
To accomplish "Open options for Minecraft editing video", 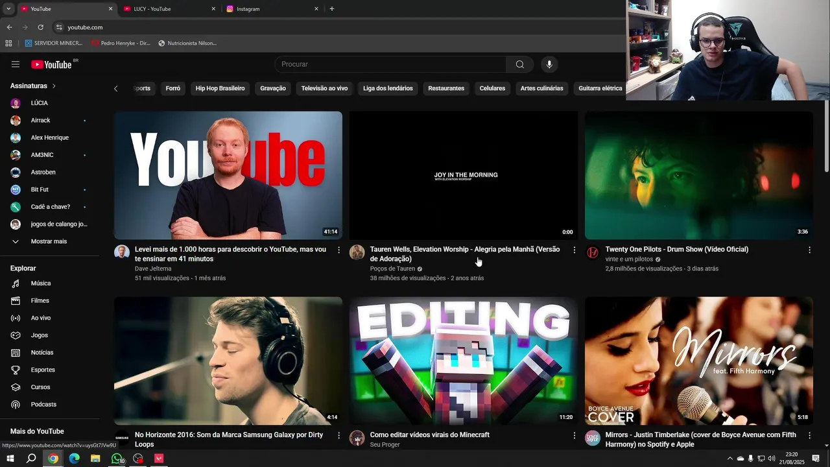I will tap(574, 435).
